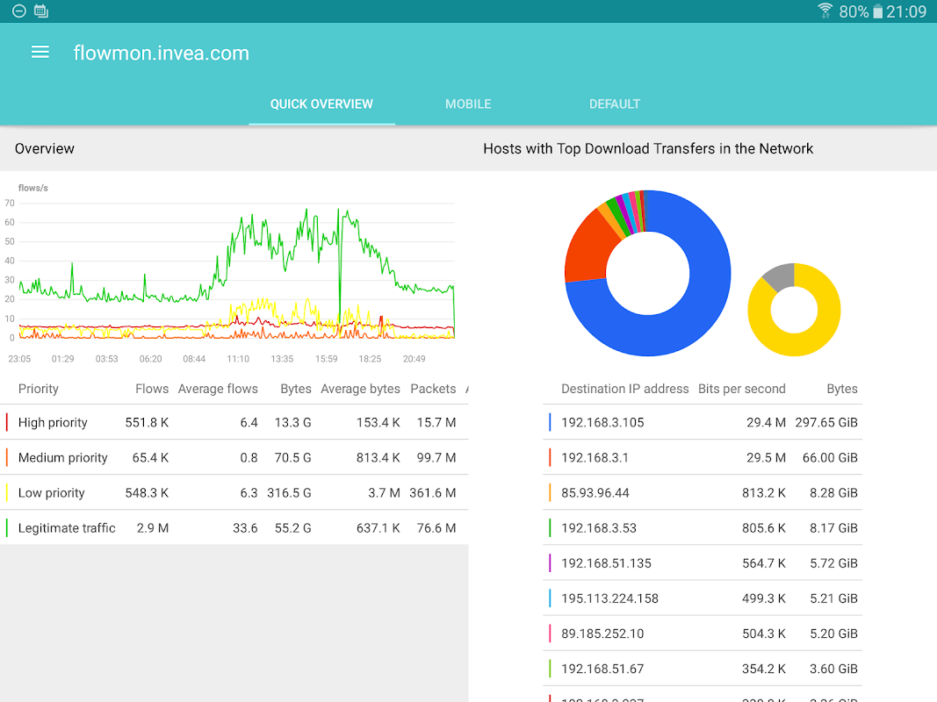Tap the red High priority color marker
Viewport: 937px width, 702px height.
tap(6, 423)
